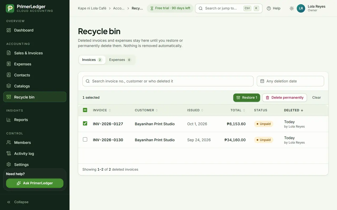
Task: Click the Help icon button
Action: coord(274,8)
